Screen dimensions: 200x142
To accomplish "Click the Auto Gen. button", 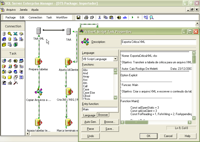I will tap(90, 122).
